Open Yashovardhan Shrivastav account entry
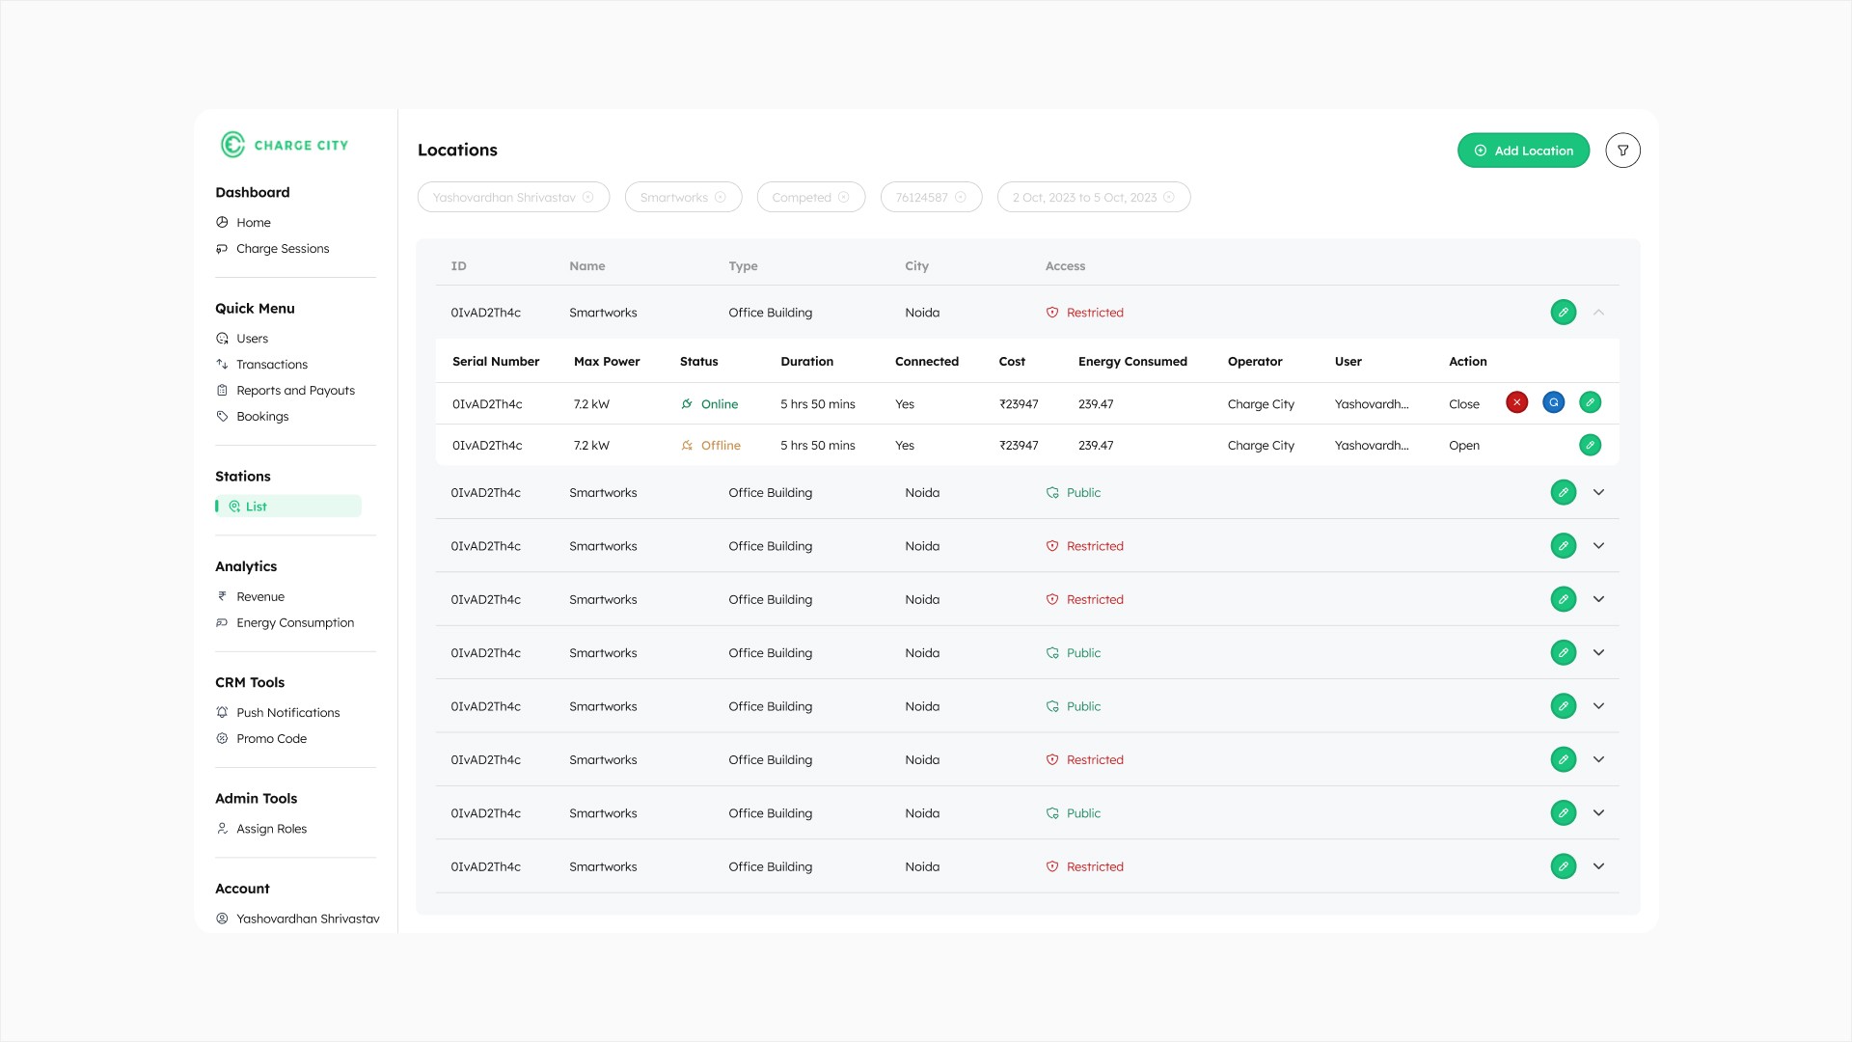This screenshot has height=1042, width=1852. [307, 919]
